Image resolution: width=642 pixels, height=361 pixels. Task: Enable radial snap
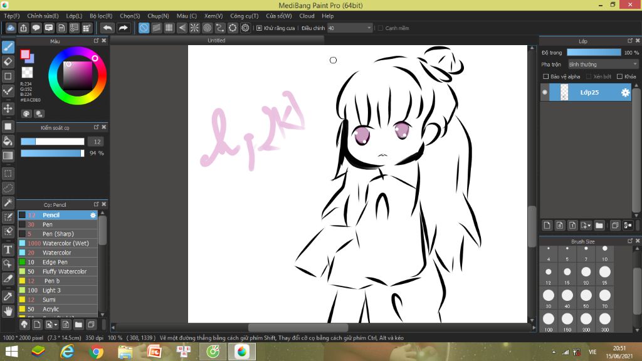[x=194, y=28]
